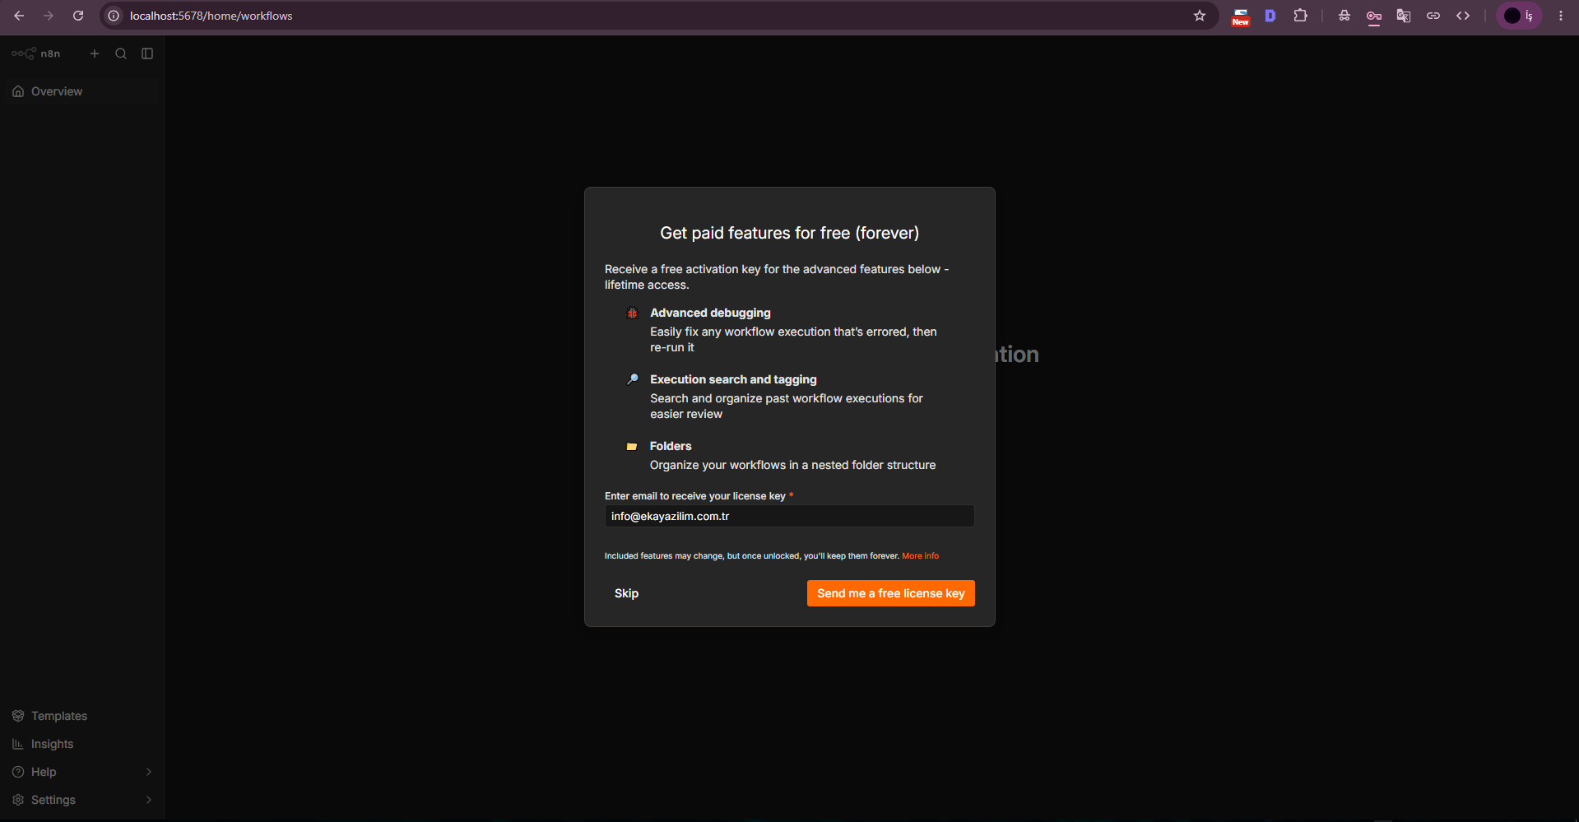The image size is (1579, 822).
Task: Click the Insights bar-chart icon
Action: [x=18, y=744]
